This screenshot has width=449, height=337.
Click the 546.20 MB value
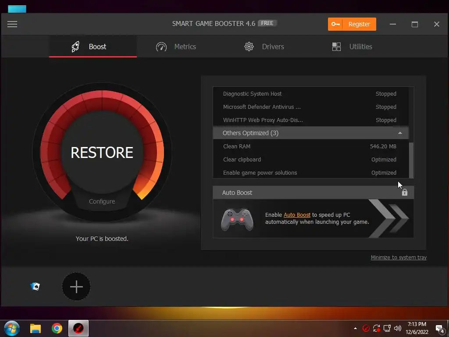click(x=383, y=147)
